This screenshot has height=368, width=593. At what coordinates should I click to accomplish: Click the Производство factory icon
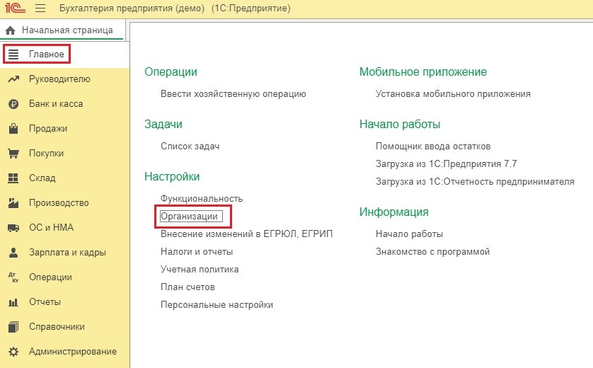pyautogui.click(x=13, y=203)
